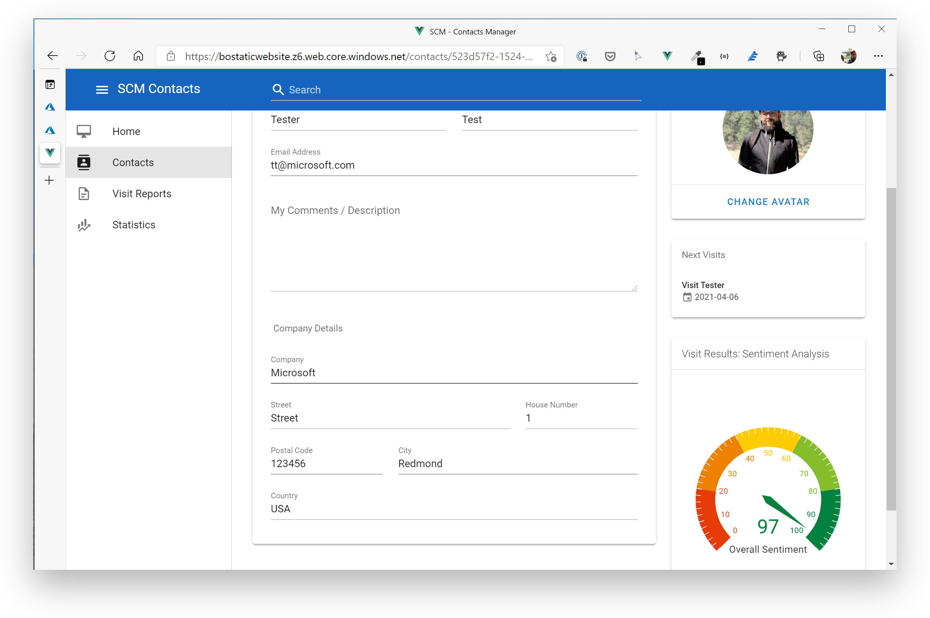Select the Azure pinned icon in sidebar
Image resolution: width=930 pixels, height=618 pixels.
50,107
